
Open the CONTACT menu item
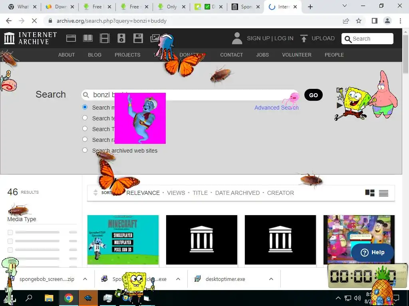232,55
